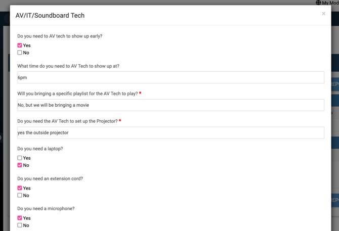
Task: Close the AV/IT/Soundboard Tech dialog
Action: (323, 14)
